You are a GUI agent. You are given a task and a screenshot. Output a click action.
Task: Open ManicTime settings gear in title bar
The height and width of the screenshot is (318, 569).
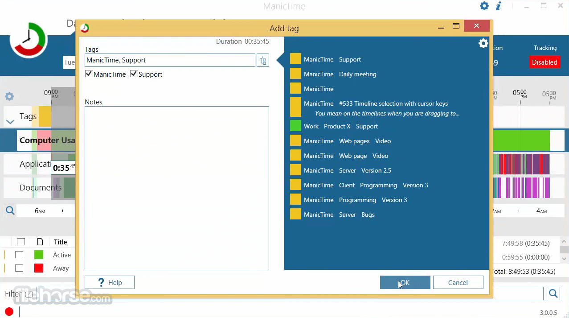(484, 6)
